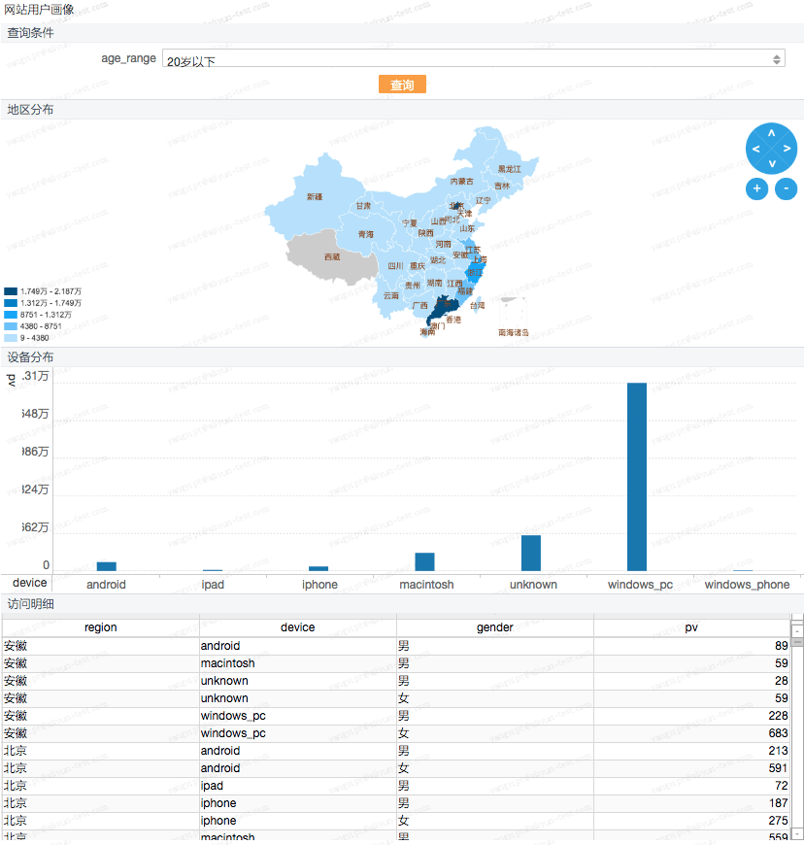
Task: Zoom in the map with plus button
Action: pos(756,188)
